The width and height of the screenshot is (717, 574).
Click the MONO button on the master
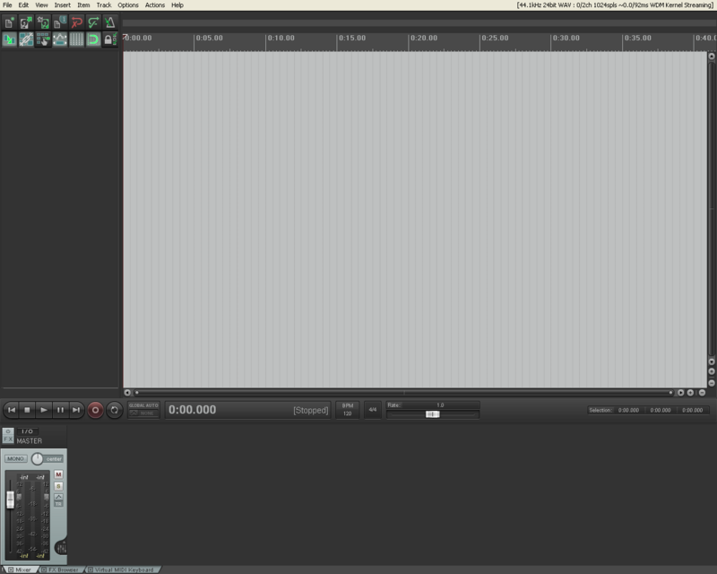tap(15, 458)
